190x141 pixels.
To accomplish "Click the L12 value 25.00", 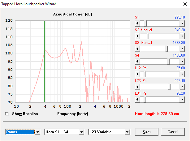I will (180, 68).
